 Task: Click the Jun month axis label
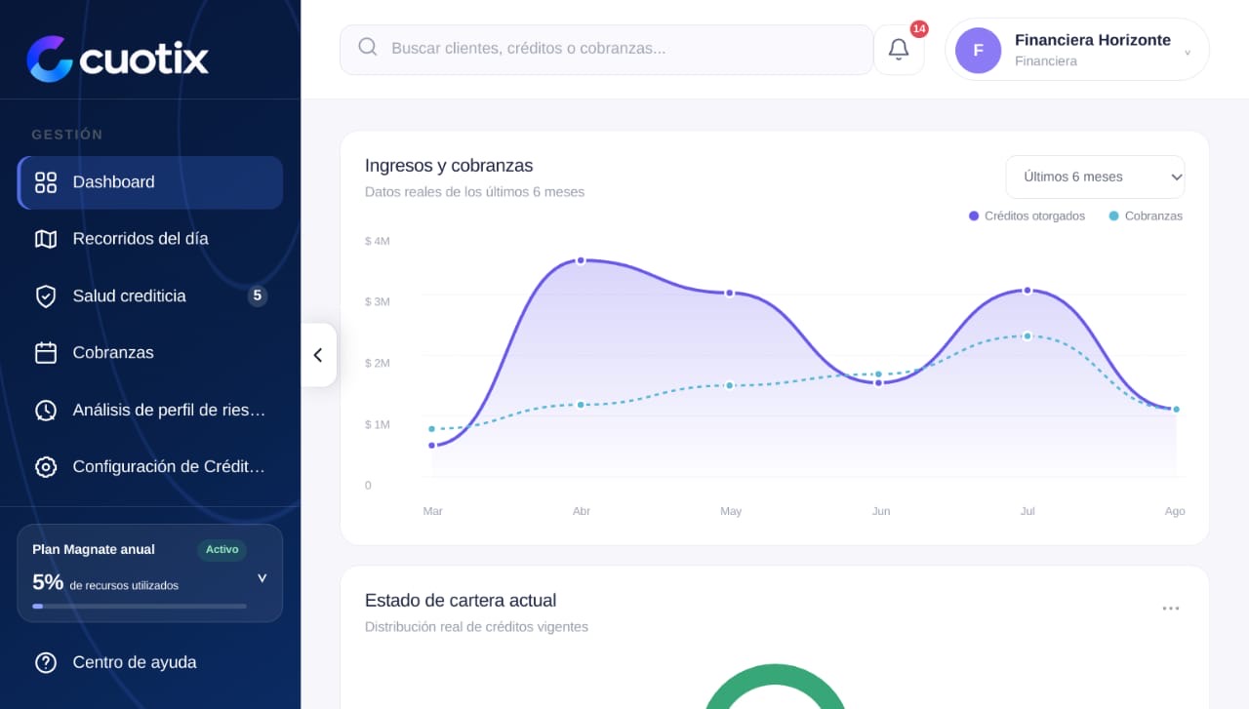881,511
